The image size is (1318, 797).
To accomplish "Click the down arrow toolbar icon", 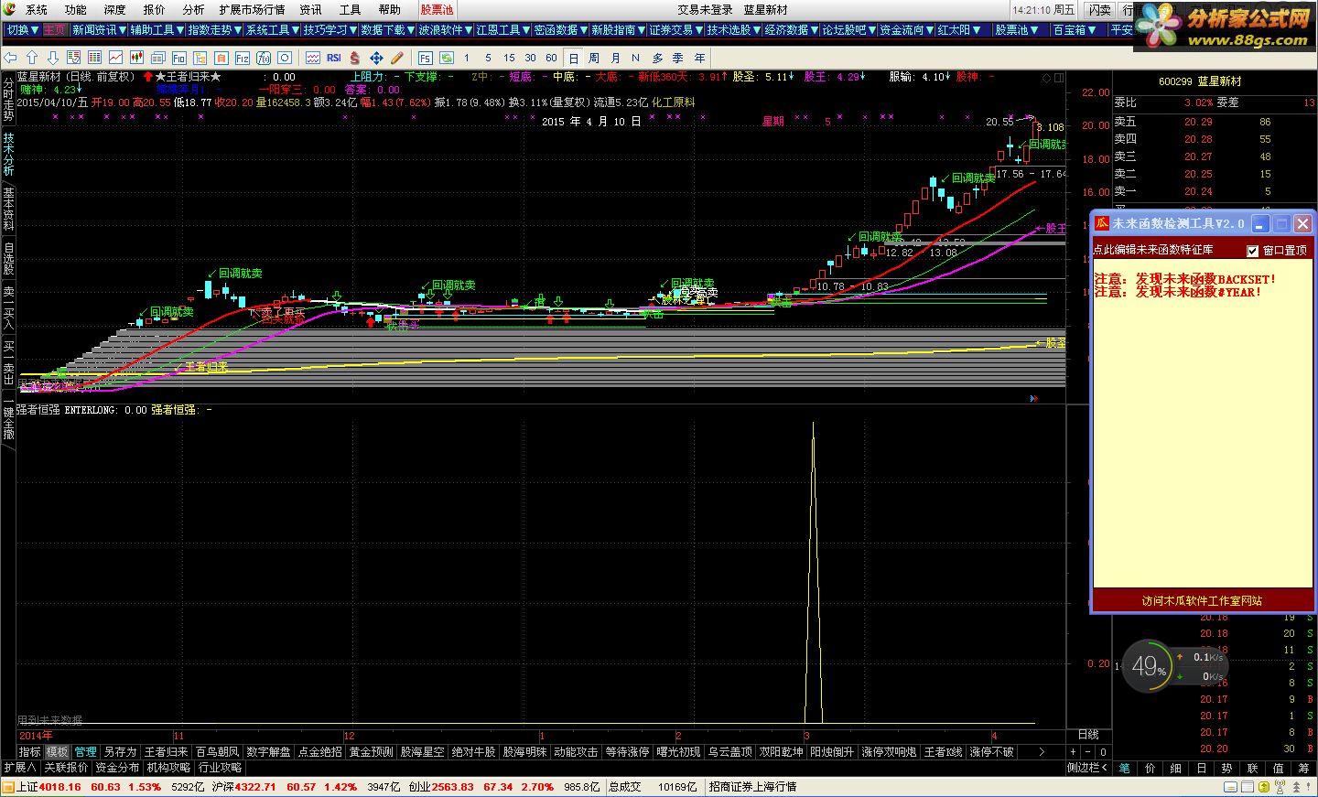I will click(53, 58).
